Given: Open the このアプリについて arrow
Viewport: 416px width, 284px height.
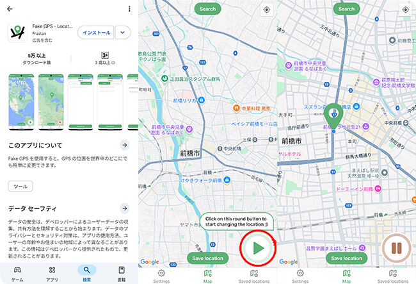Looking at the screenshot, I should point(124,145).
